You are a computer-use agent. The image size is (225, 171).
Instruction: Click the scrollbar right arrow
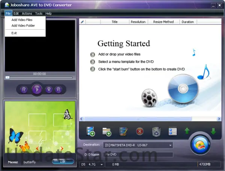coord(219,119)
